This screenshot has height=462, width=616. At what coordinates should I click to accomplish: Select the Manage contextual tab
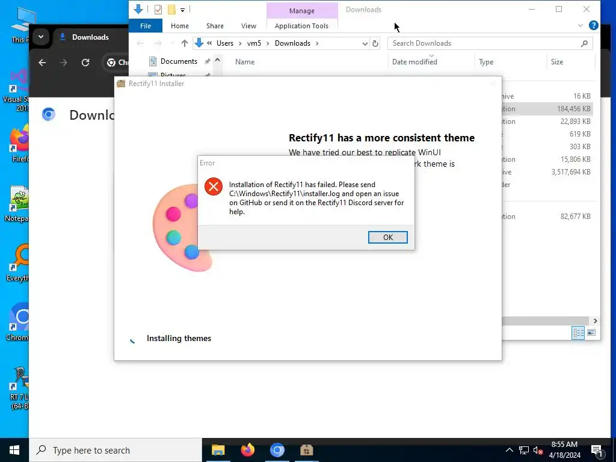click(302, 11)
